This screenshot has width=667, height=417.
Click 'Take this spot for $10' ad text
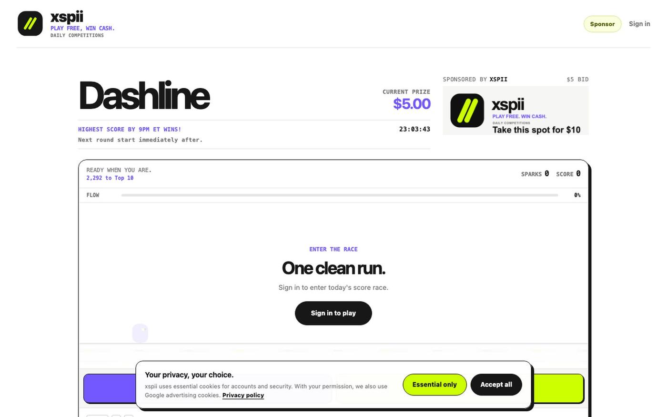click(x=536, y=130)
